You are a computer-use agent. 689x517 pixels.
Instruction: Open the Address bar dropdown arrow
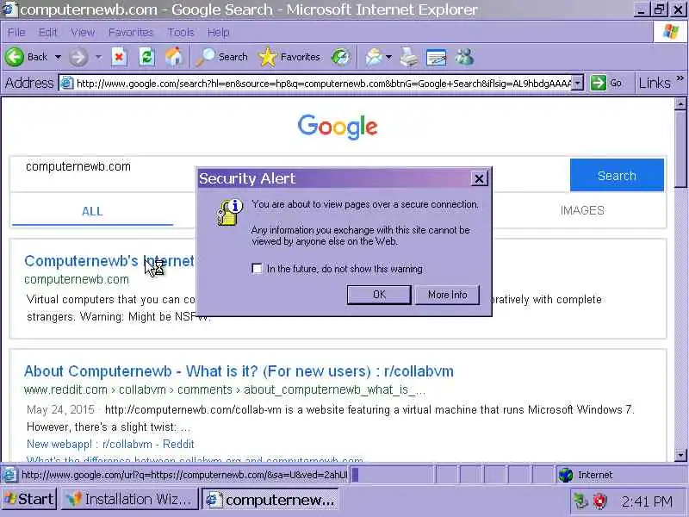[578, 83]
